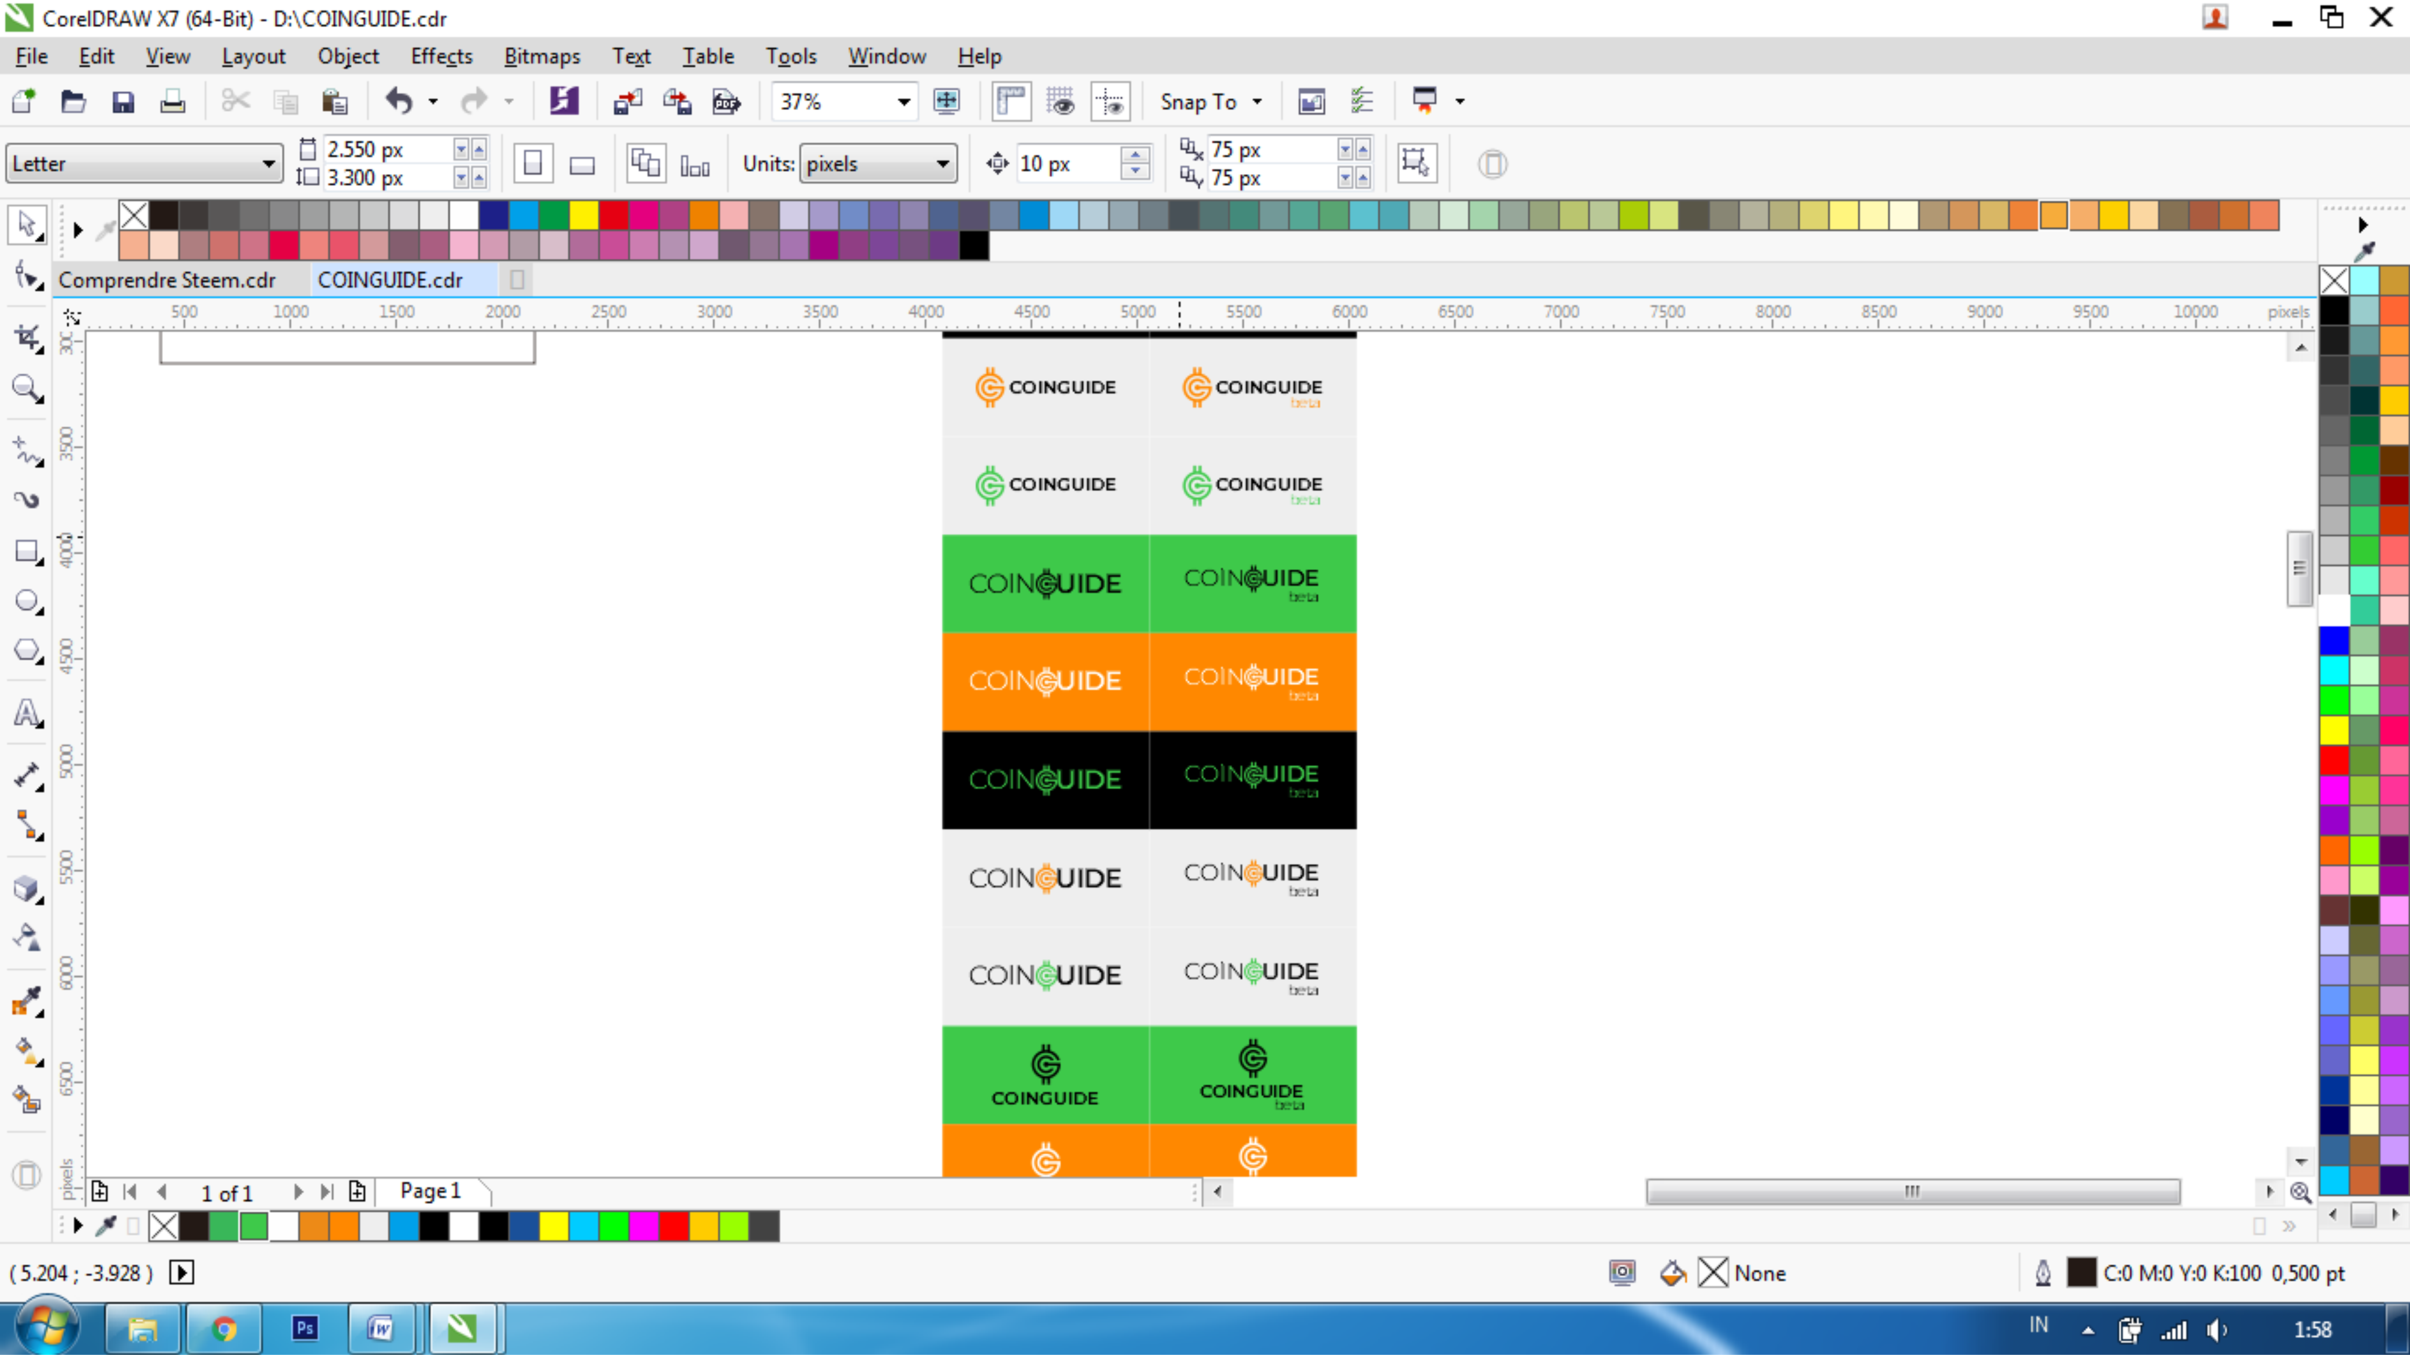Expand the Letter page size dropdown

click(x=268, y=164)
